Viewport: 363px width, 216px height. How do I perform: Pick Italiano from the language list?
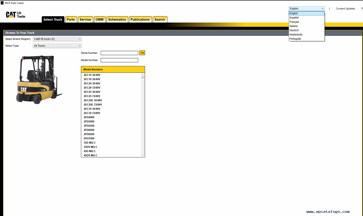coord(306,26)
